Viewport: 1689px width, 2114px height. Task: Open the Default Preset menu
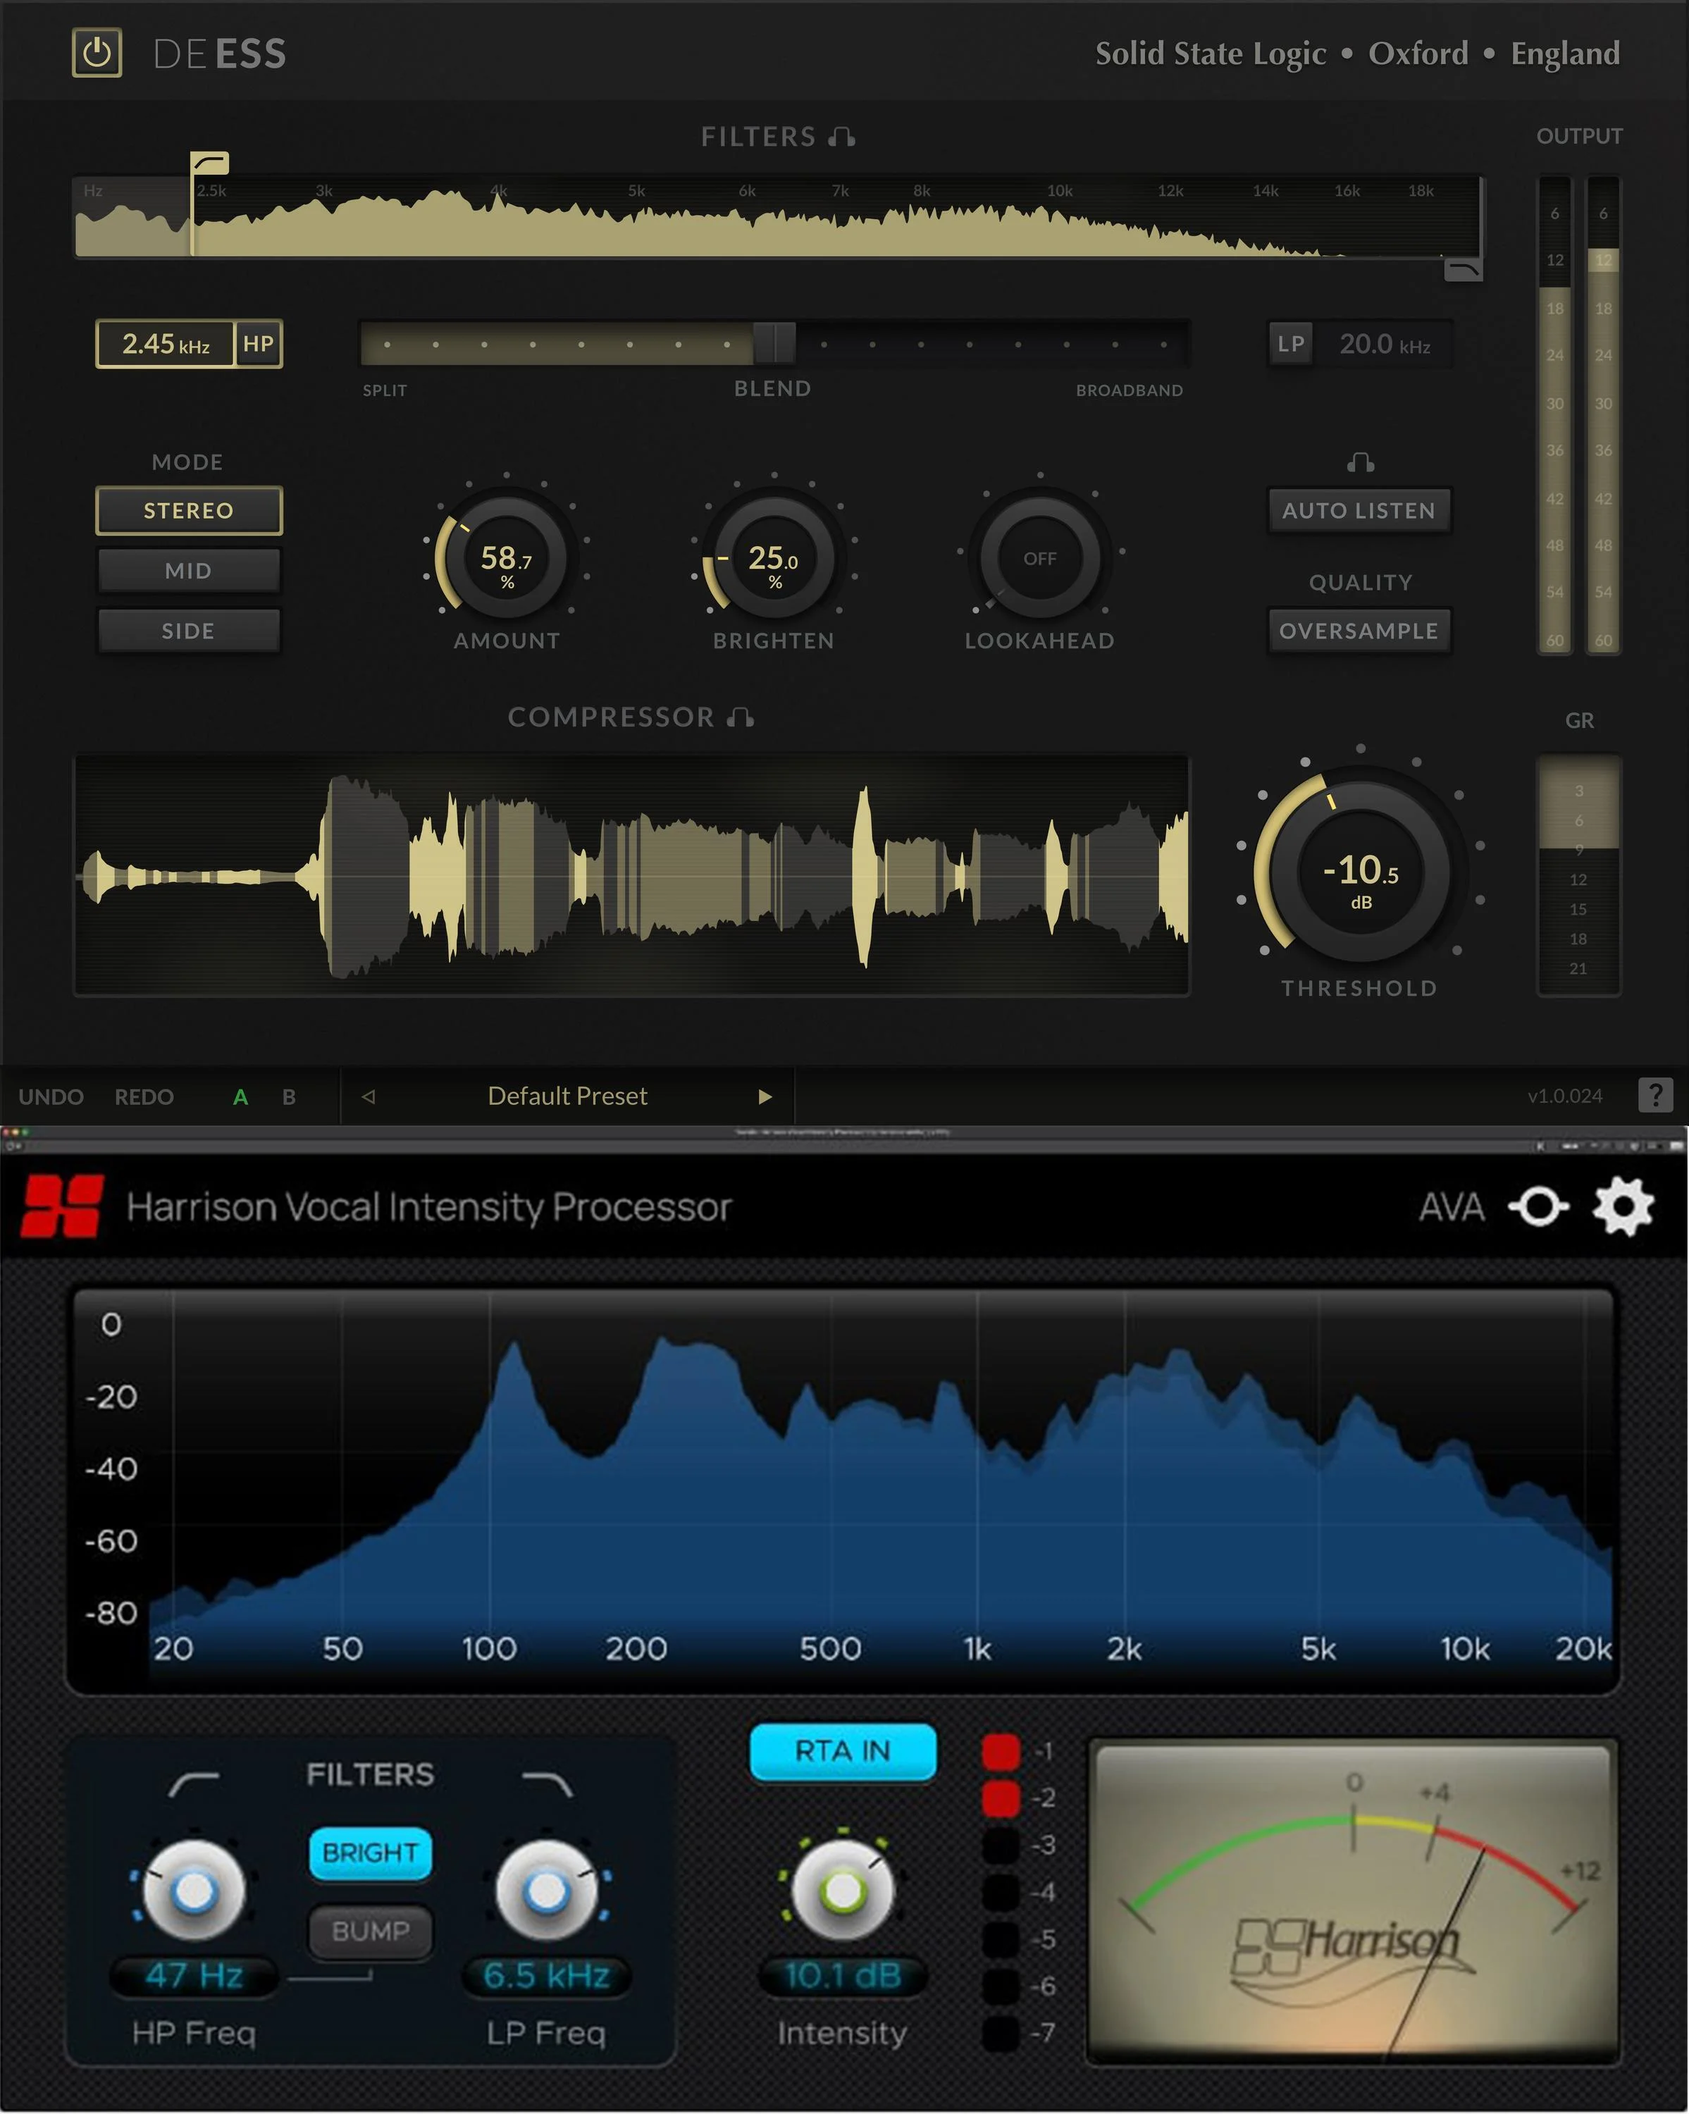pos(567,1096)
